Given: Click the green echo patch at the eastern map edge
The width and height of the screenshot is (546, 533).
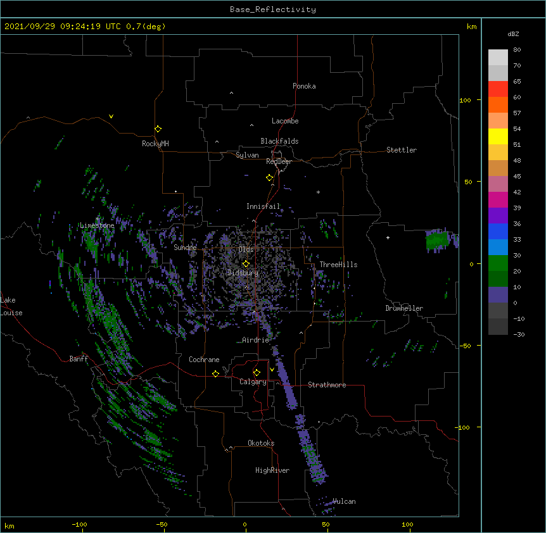Looking at the screenshot, I should (437, 241).
